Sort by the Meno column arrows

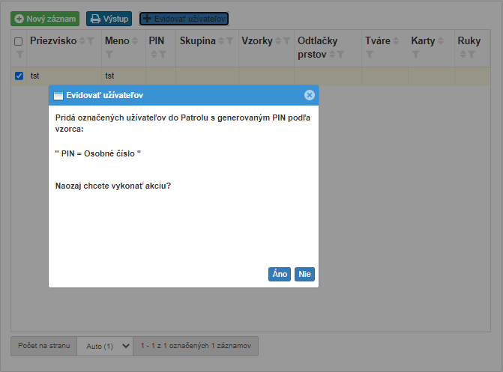pyautogui.click(x=135, y=40)
